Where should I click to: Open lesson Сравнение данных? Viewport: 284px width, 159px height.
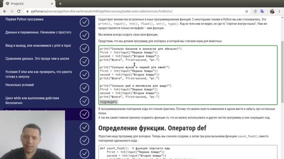pyautogui.click(x=37, y=59)
